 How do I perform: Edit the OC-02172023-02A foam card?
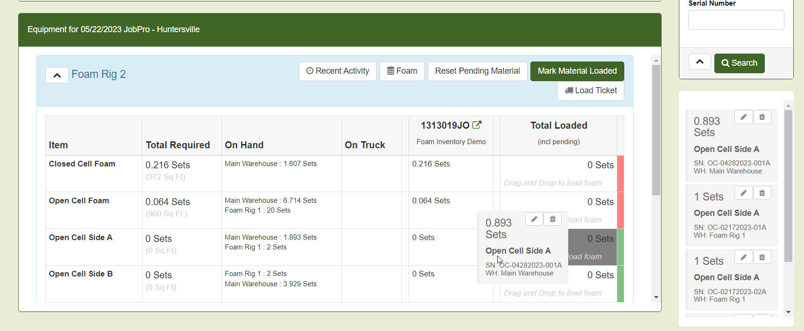click(743, 257)
